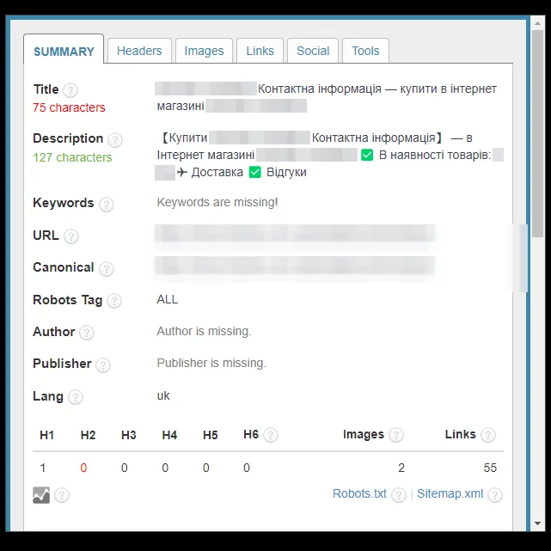Click help icon next to H6 heading
This screenshot has width=551, height=551.
click(x=271, y=435)
